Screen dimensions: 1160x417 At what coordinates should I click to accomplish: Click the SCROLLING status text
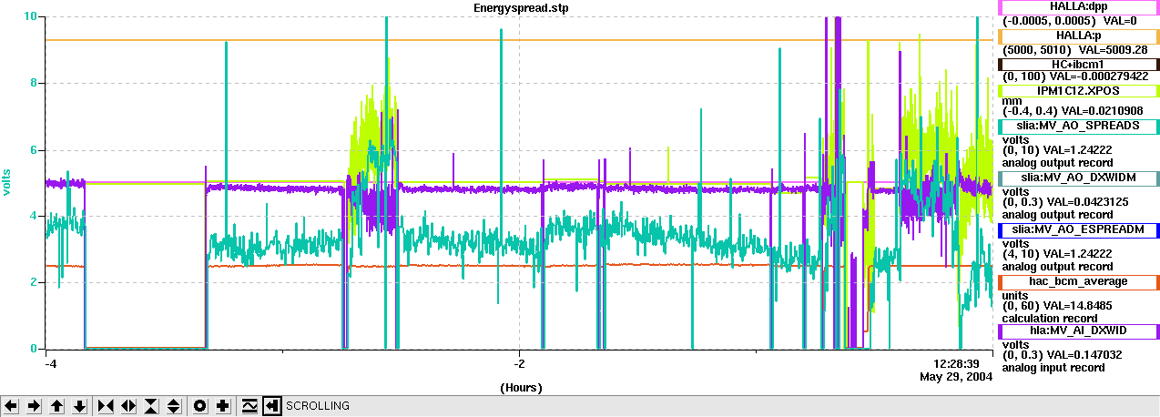click(318, 406)
